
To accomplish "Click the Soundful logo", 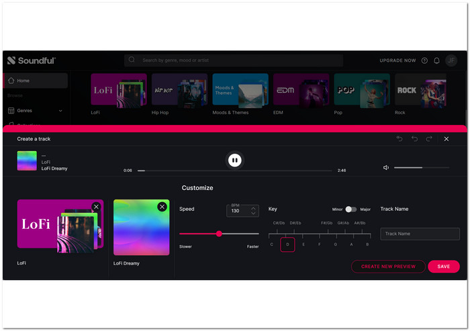I will (x=32, y=60).
